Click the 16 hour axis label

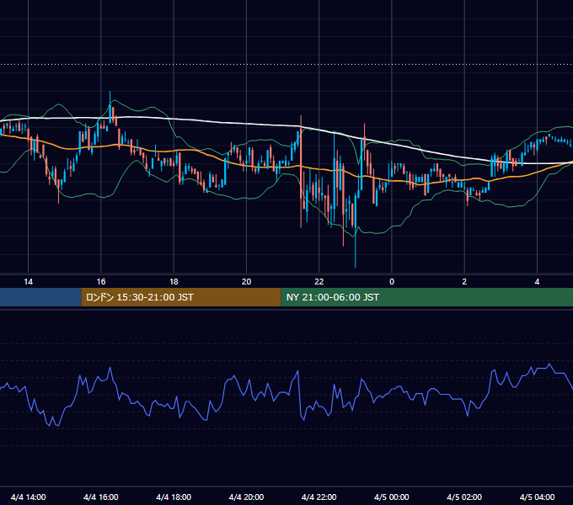101,282
